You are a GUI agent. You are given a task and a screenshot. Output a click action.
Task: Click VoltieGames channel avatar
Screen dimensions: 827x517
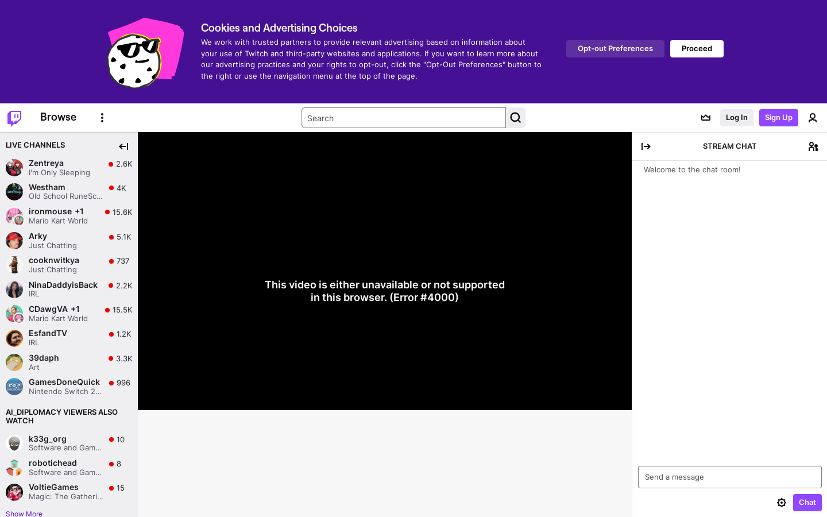coord(14,492)
